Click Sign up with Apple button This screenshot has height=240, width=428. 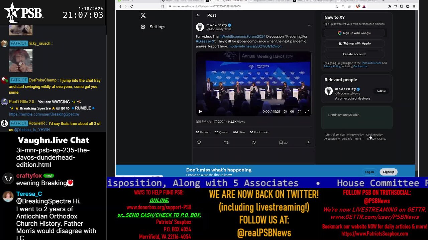354,43
